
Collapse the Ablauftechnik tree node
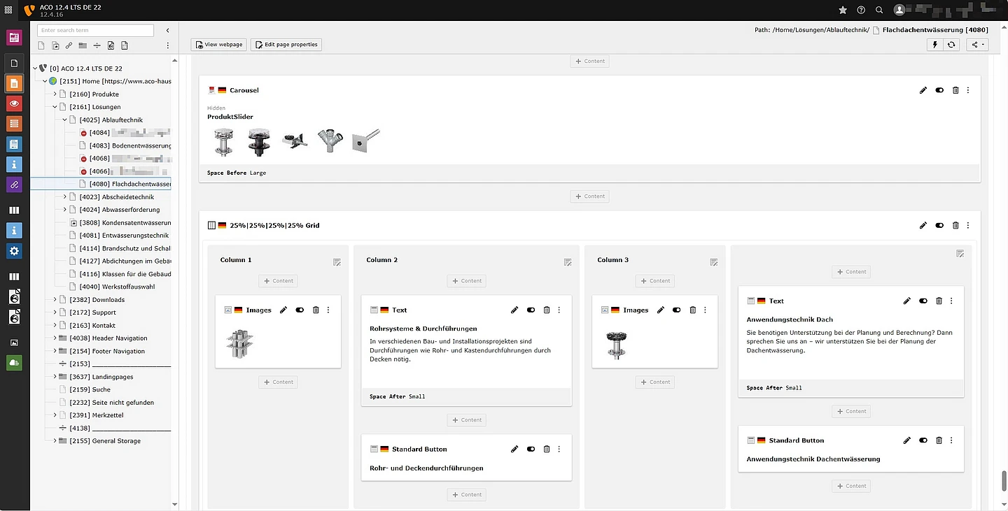pyautogui.click(x=65, y=120)
